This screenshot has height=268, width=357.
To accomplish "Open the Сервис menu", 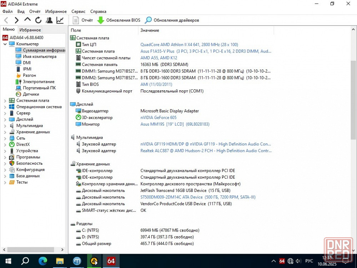I will pyautogui.click(x=78, y=11).
